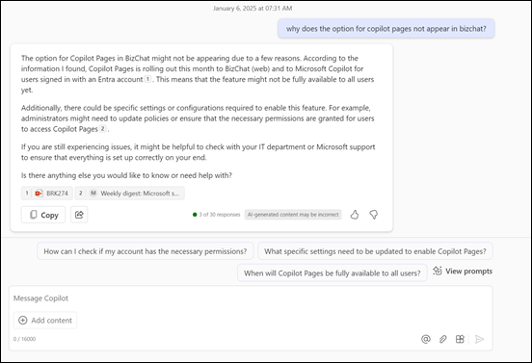Viewport: 532px width, 363px height.
Task: Click the paragraph starting 'Additionally, there could be'
Action: click(198, 118)
